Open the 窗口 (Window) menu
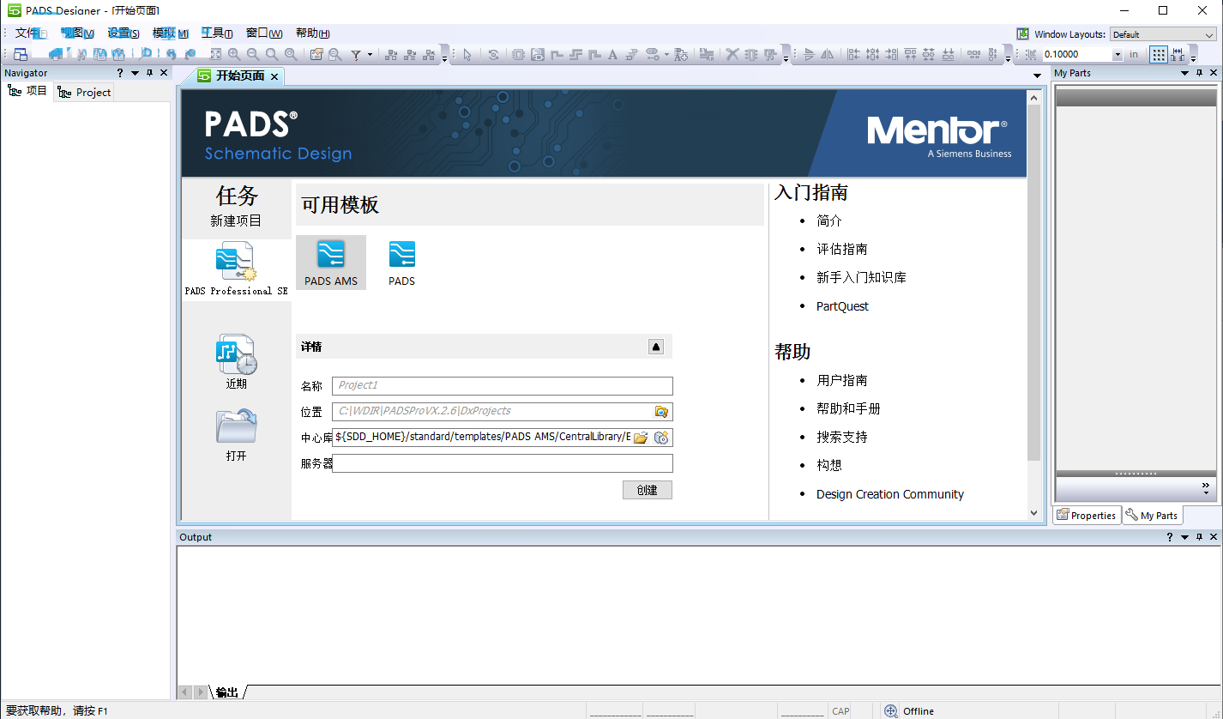Screen dimensions: 1223x719 pos(263,33)
